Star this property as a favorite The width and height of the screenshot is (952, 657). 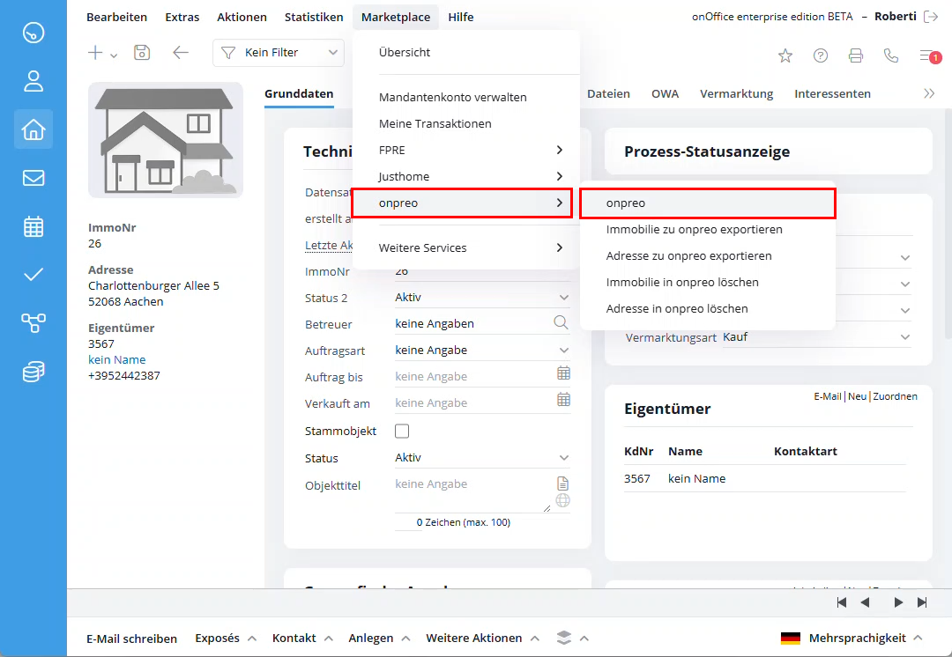pos(785,55)
